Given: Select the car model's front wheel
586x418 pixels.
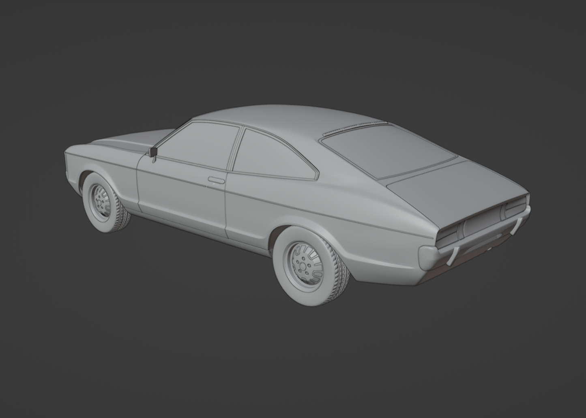Looking at the screenshot, I should tap(105, 203).
